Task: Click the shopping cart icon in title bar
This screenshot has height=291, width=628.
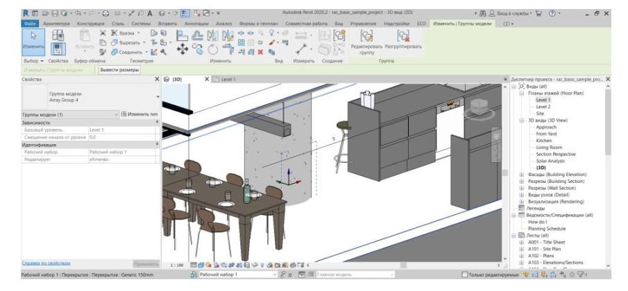Action: coord(538,13)
